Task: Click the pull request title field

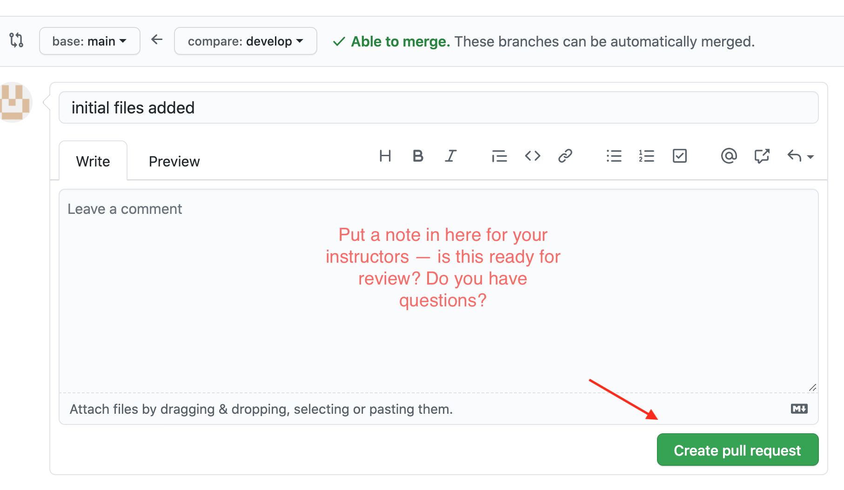Action: 438,108
